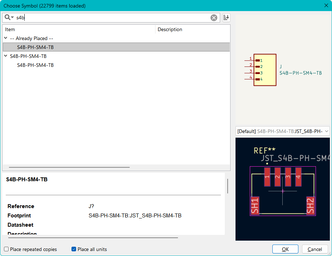Open the search options magnifier dropdown
Viewport: 332px width, 256px height.
(9, 18)
